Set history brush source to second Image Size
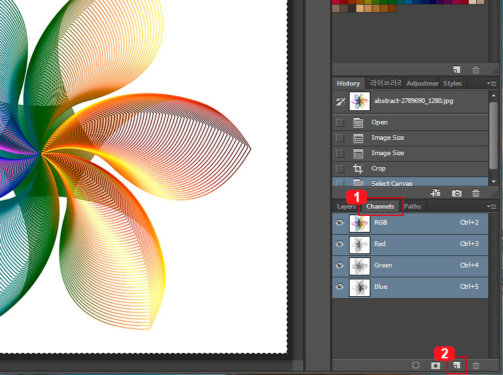Viewport: 503px width, 375px height. (340, 153)
